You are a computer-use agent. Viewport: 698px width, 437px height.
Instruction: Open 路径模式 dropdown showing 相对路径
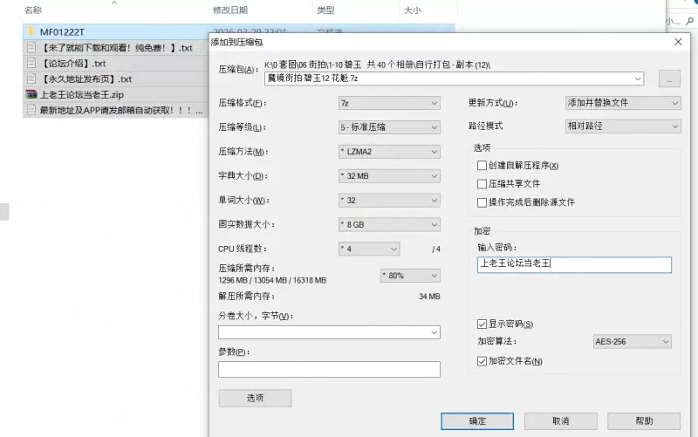click(623, 126)
